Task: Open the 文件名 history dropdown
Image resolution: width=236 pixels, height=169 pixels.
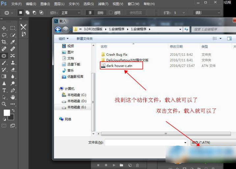Action: coord(185,143)
